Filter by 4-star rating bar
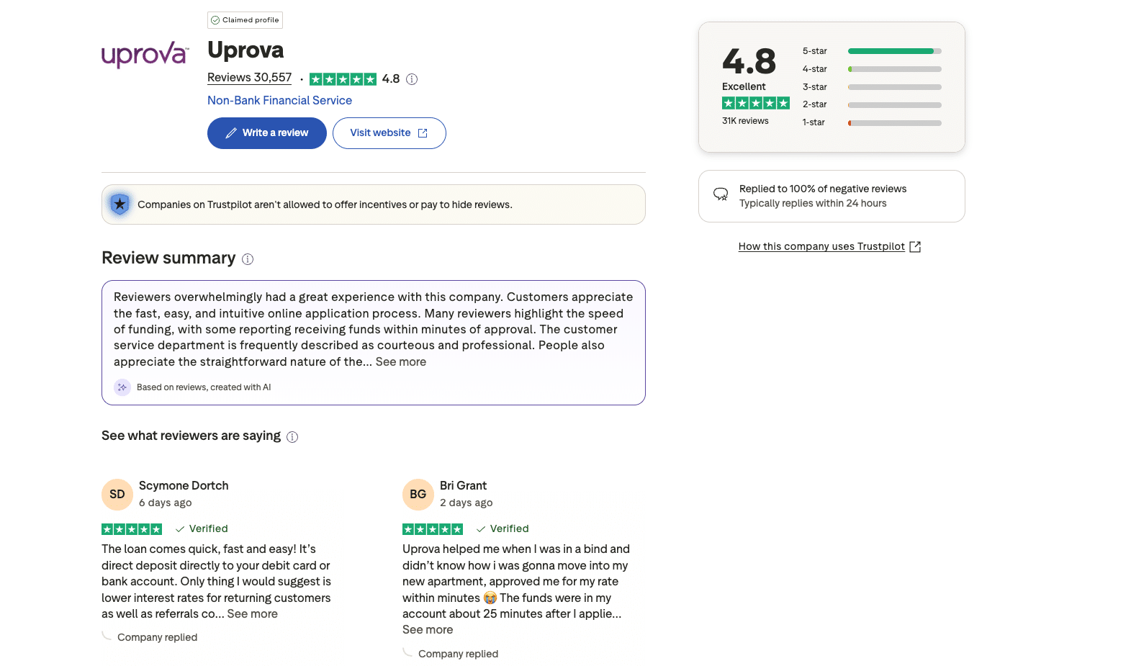The width and height of the screenshot is (1131, 666). 895,69
